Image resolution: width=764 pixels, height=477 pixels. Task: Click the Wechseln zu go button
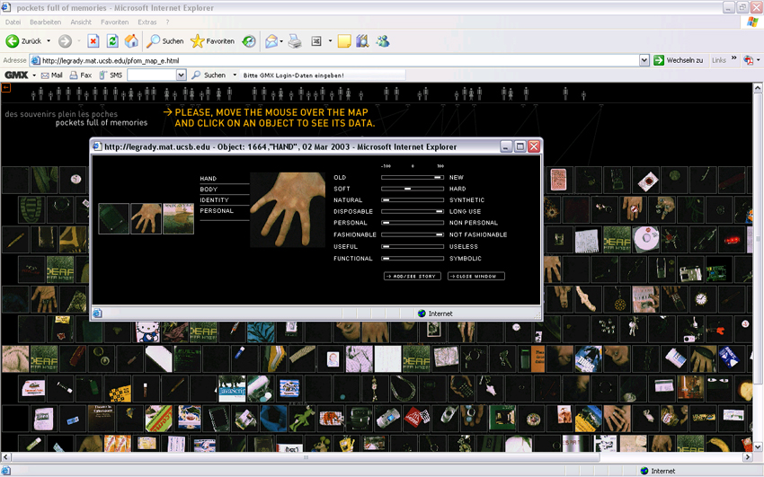679,60
